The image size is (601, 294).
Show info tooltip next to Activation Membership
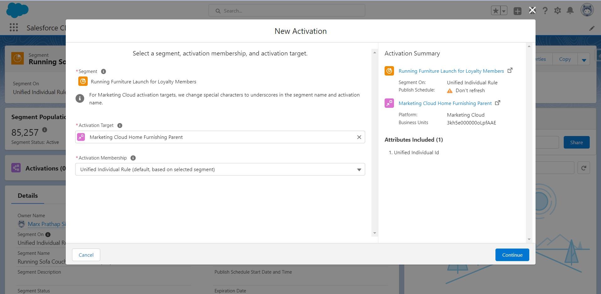(x=133, y=158)
